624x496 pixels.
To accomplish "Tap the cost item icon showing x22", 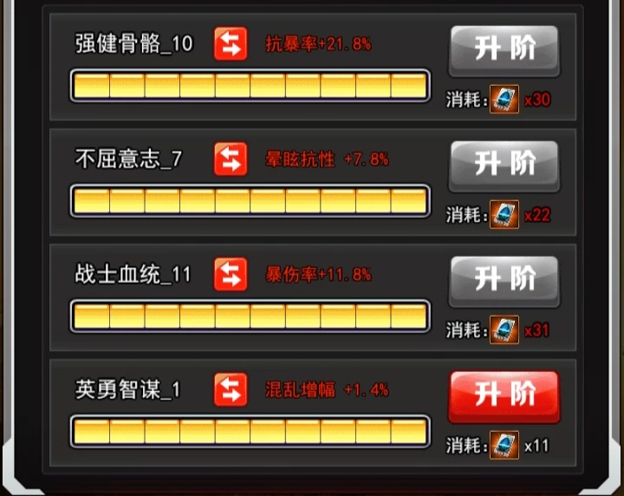I will pos(504,214).
